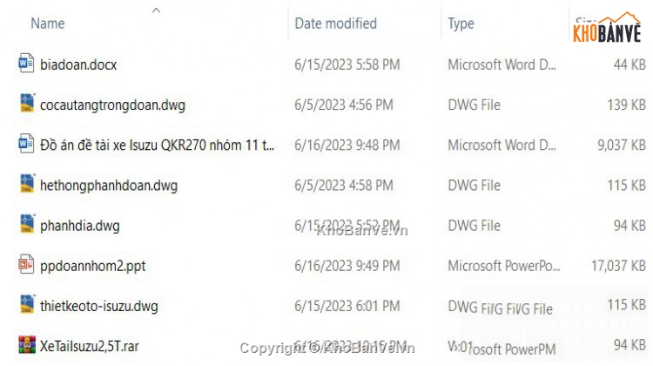Click the DWG icon beside cocautangtrongdoan.dwg
The height and width of the screenshot is (366, 653).
(x=28, y=103)
